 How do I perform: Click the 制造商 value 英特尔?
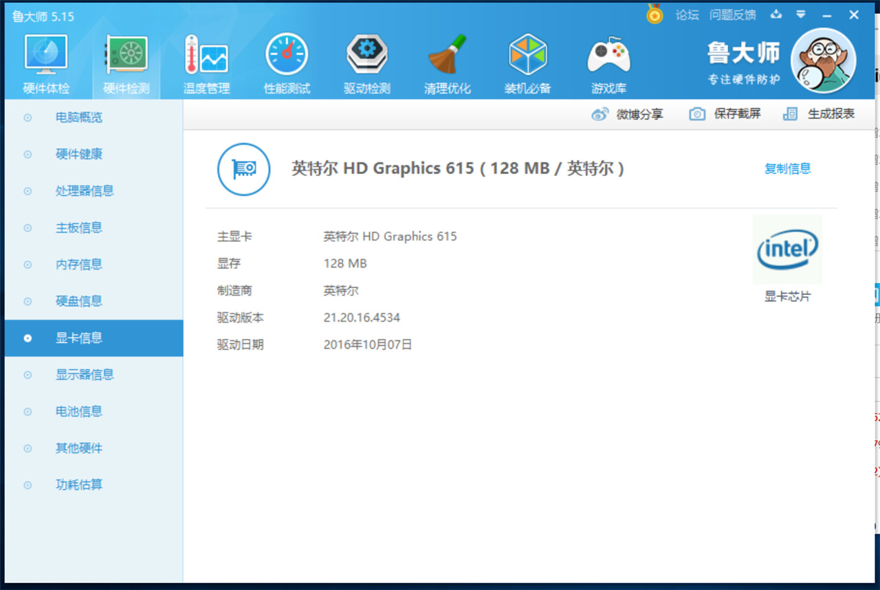[x=341, y=291]
